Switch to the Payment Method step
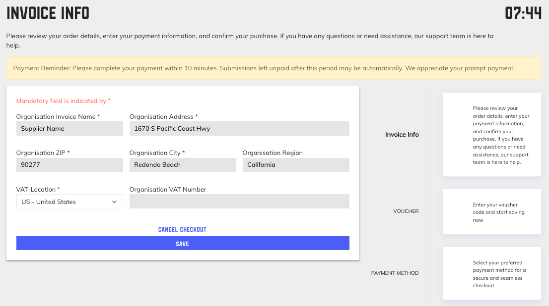Viewport: 549px width, 306px height. click(x=395, y=273)
